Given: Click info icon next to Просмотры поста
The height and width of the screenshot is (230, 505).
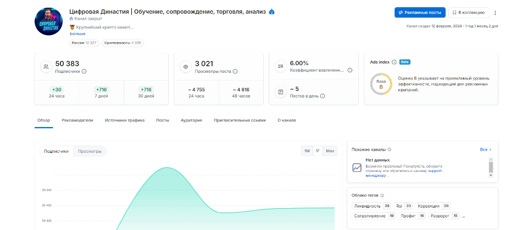Looking at the screenshot, I should (x=235, y=72).
